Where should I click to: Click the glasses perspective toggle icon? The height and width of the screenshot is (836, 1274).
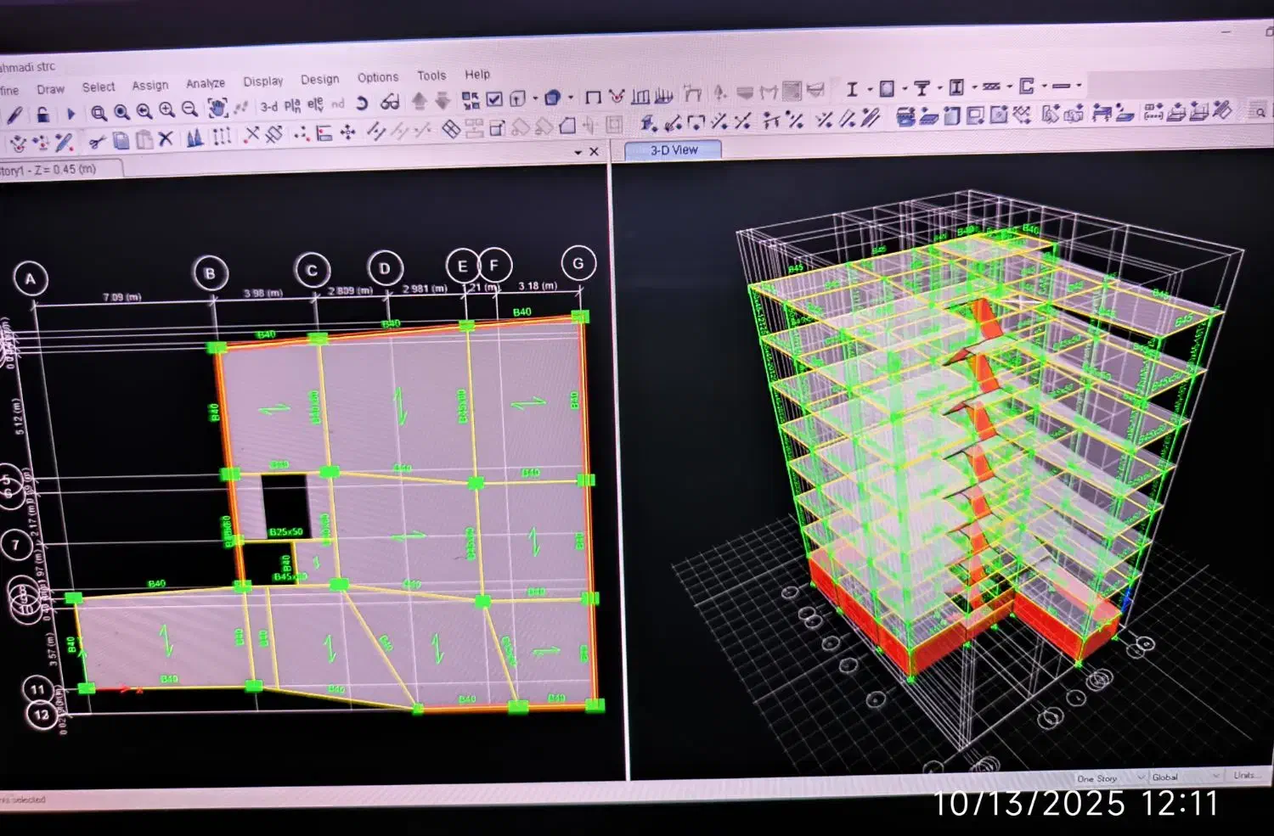coord(390,103)
